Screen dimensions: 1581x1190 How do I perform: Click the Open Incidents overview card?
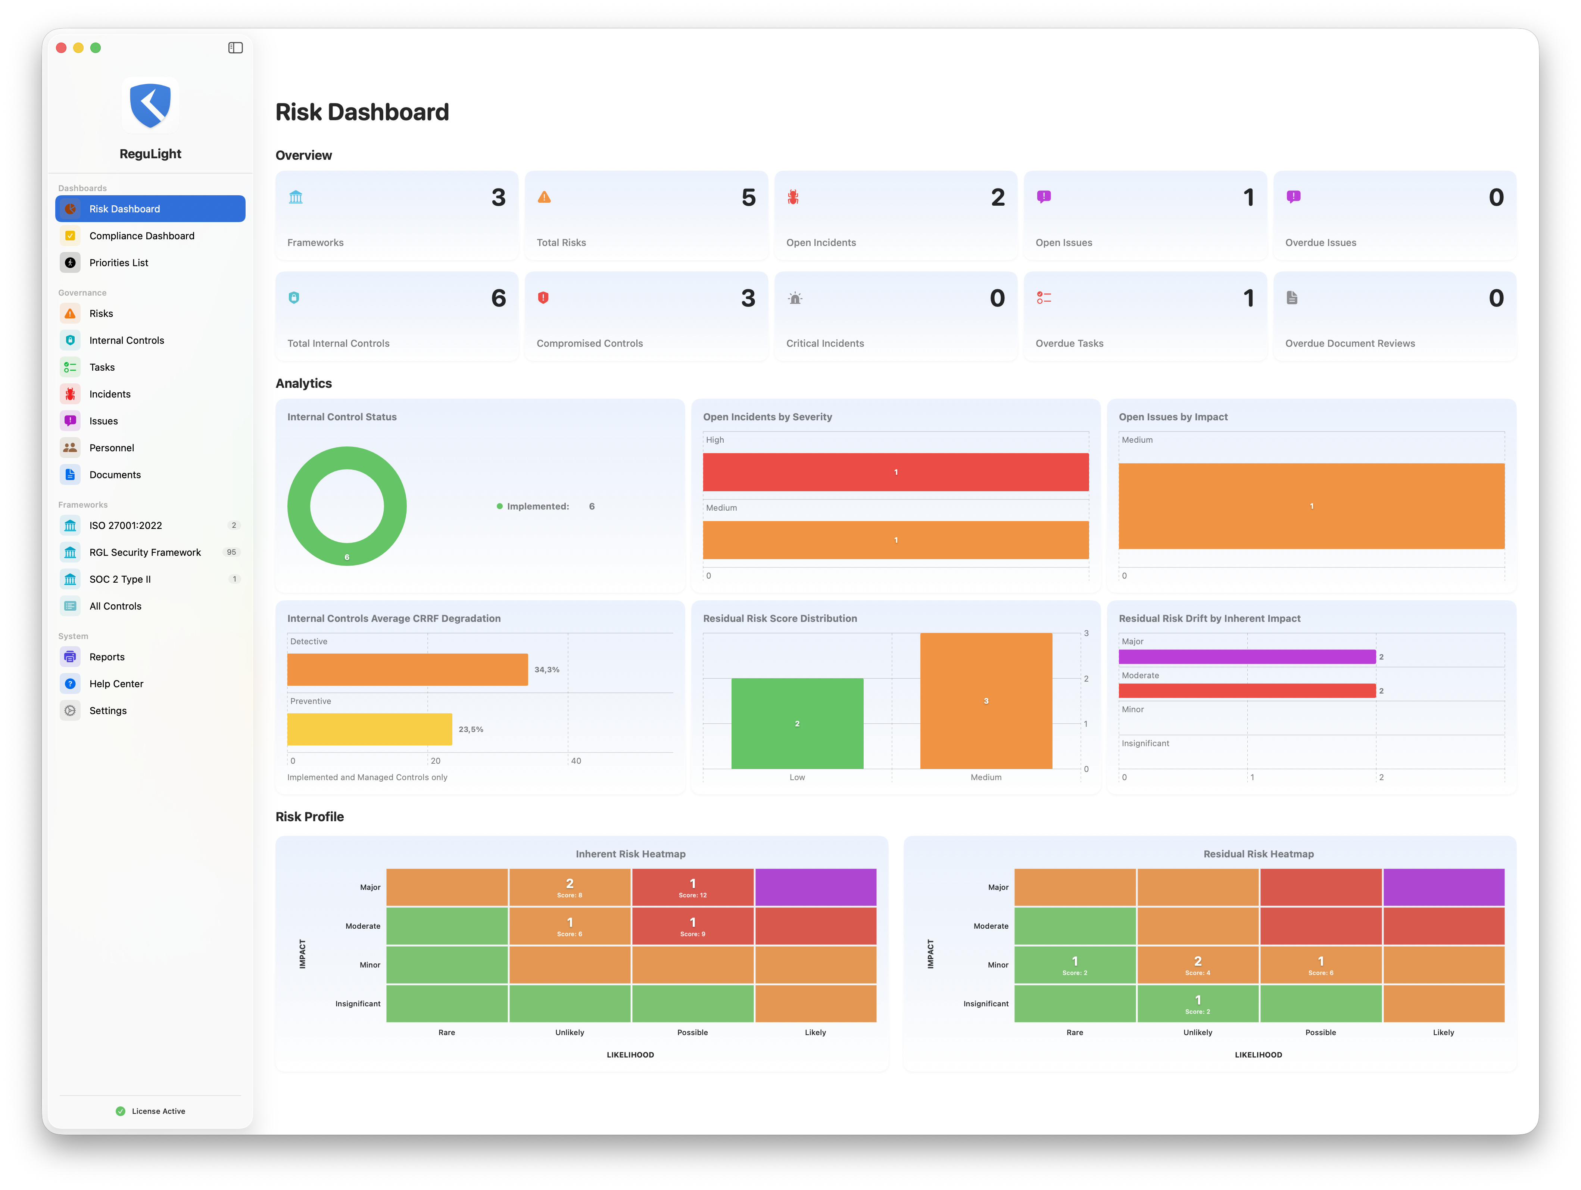(895, 216)
